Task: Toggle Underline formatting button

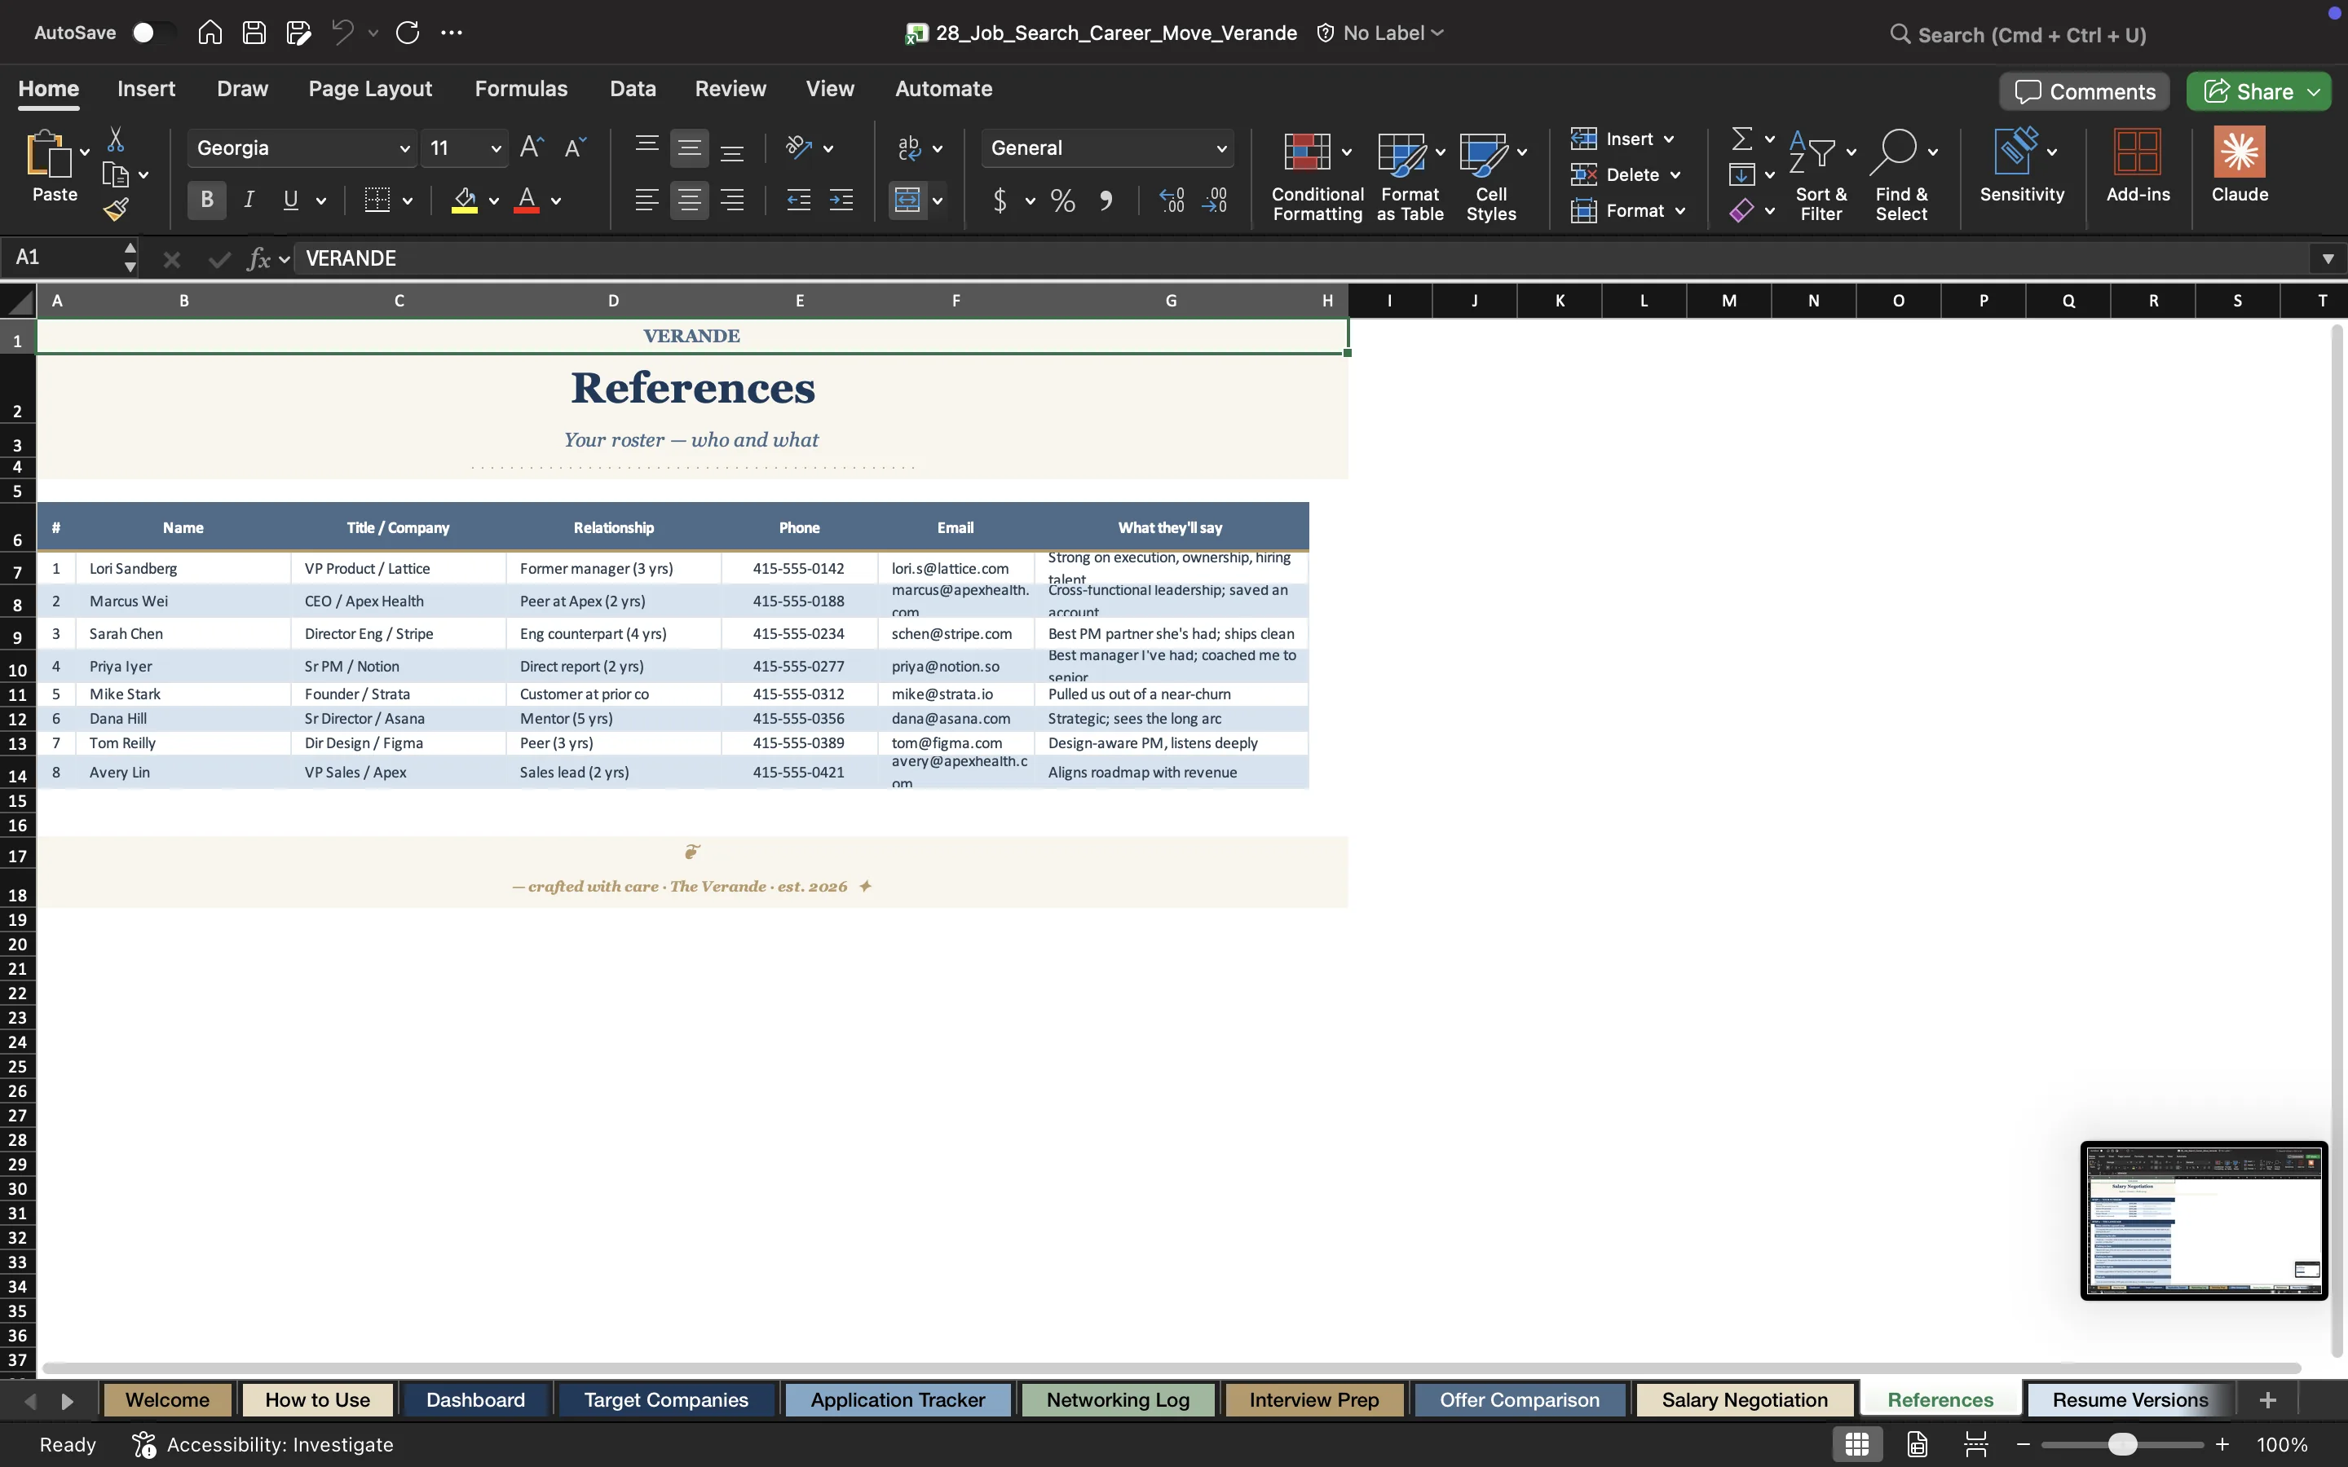Action: coord(290,200)
